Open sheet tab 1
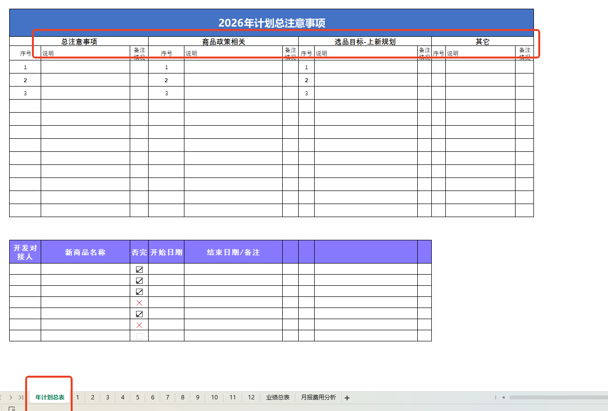This screenshot has width=608, height=411. pos(77,397)
